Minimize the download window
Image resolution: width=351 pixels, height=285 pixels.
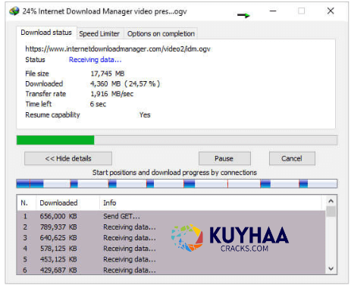coord(273,11)
